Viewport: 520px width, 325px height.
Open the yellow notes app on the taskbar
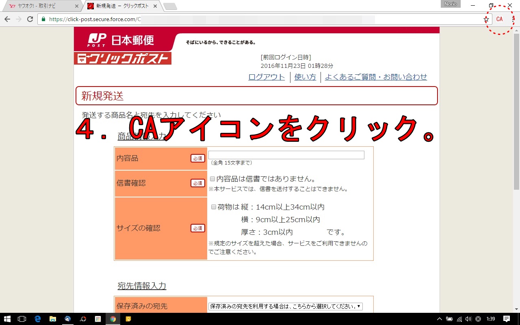click(128, 319)
